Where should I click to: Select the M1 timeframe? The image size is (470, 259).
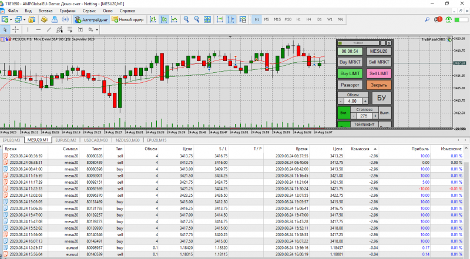click(x=257, y=19)
